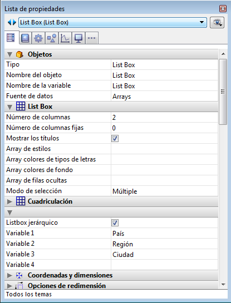
Task: Open the book-shaped property tab
Action: (26, 38)
